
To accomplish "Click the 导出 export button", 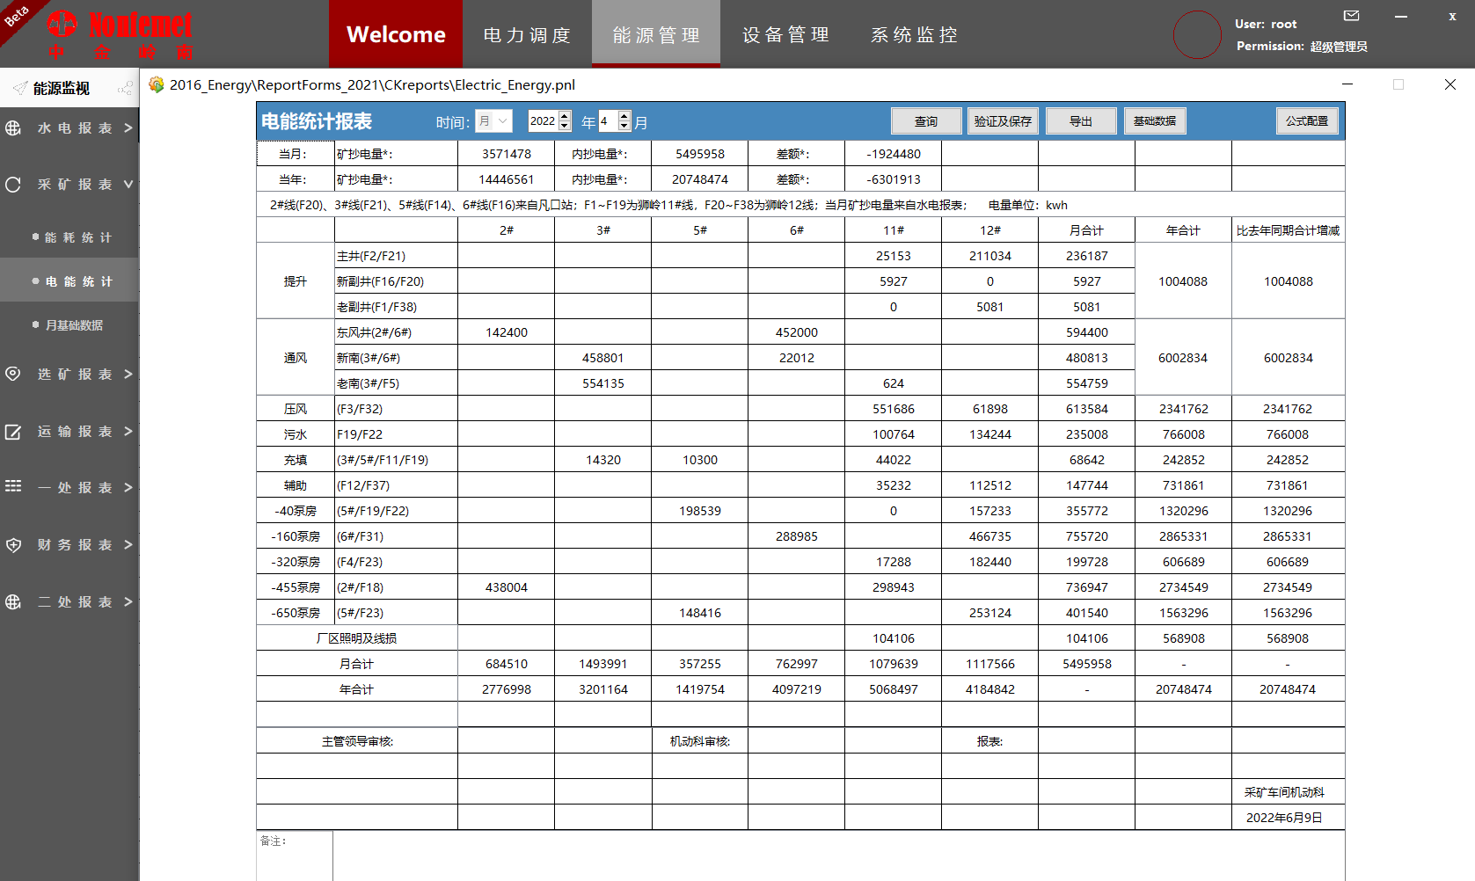I will [x=1081, y=121].
